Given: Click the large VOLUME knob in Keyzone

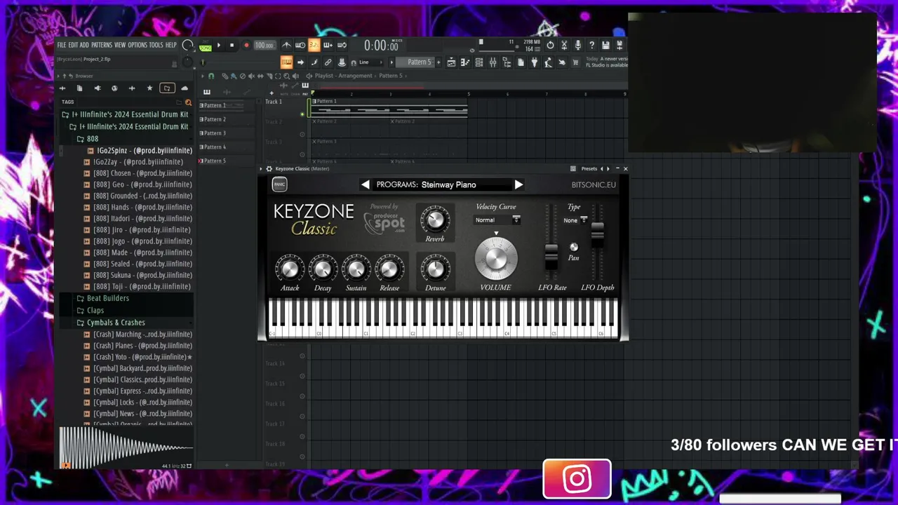Looking at the screenshot, I should pyautogui.click(x=495, y=258).
